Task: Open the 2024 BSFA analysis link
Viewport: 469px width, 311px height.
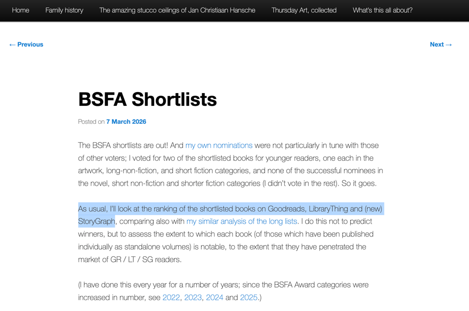Action: (x=214, y=297)
